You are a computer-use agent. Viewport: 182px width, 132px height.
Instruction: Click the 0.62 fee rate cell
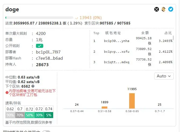pos(10,109)
